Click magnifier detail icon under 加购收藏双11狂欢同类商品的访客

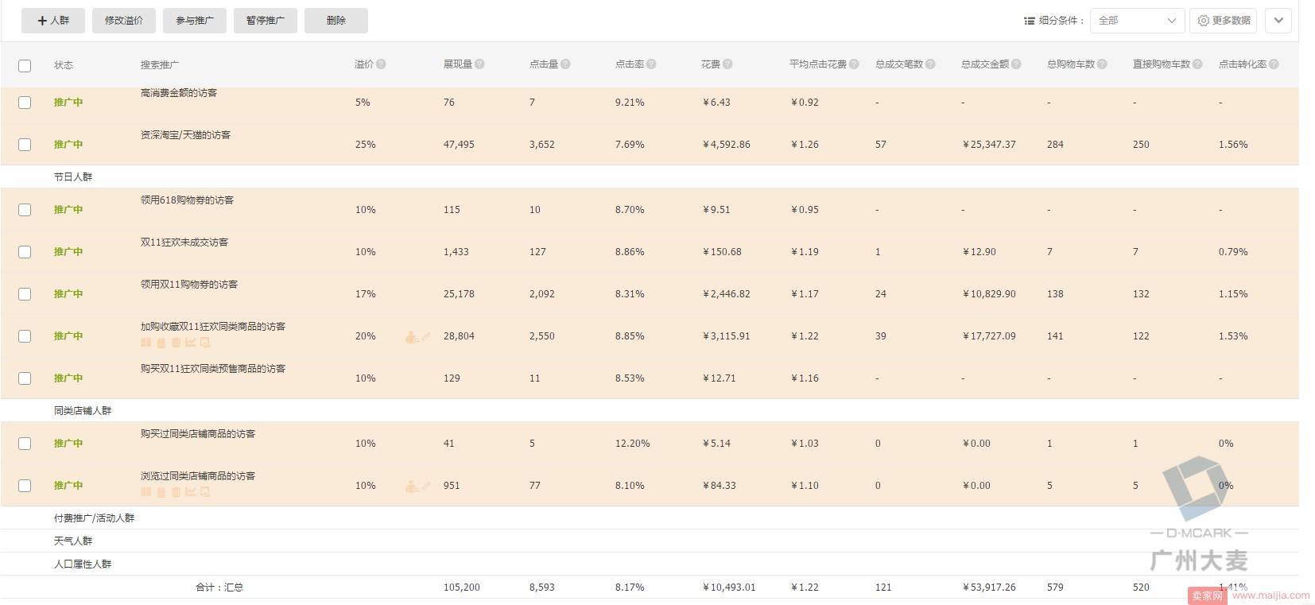(205, 343)
